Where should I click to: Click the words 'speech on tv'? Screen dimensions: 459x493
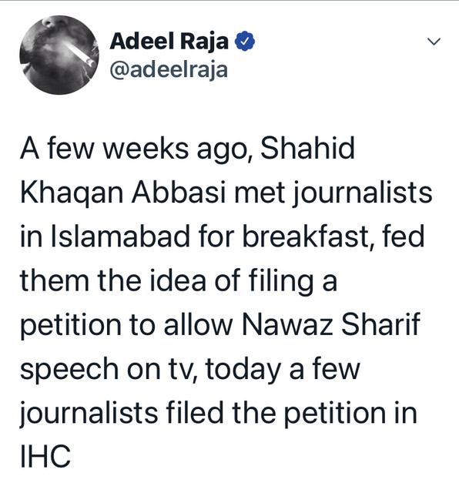109,368
